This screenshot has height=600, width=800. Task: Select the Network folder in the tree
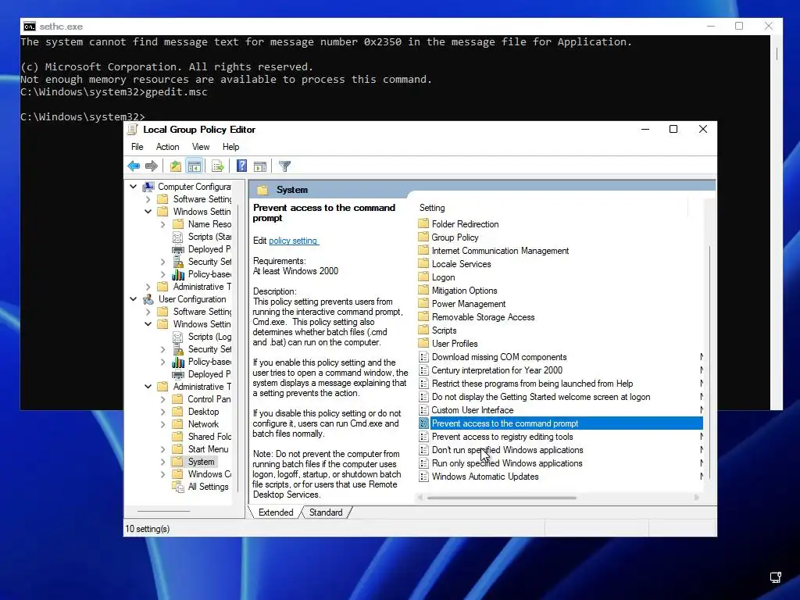pos(203,424)
